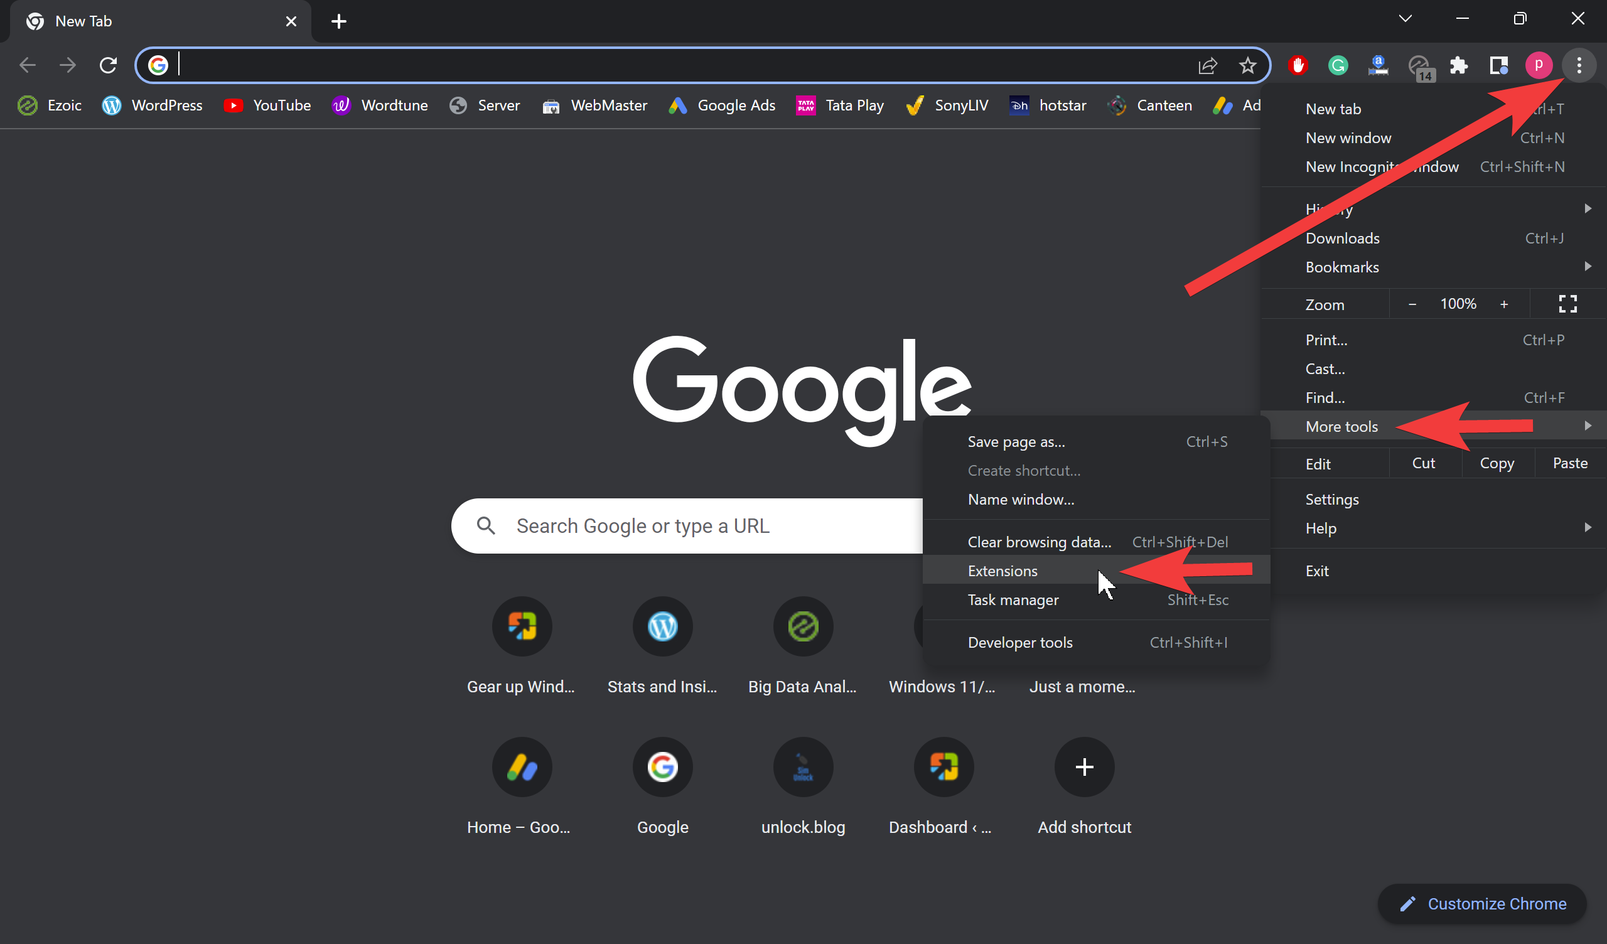Open the WordPress bookmark
Viewport: 1607px width, 944px height.
coord(153,105)
